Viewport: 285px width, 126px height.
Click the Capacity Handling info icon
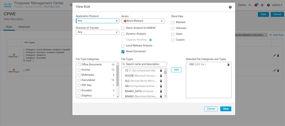(150, 40)
